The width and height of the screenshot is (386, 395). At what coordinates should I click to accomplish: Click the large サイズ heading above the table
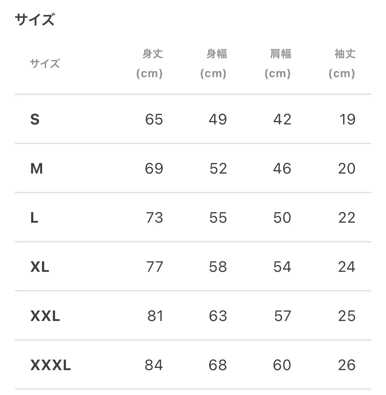tap(34, 20)
